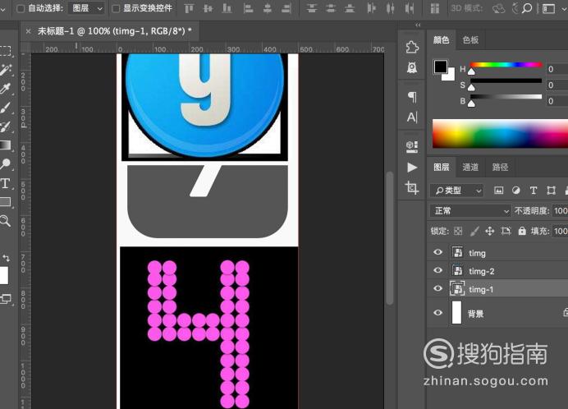Viewport: 568px width, 409px height.
Task: Hide the timg layer
Action: tap(437, 252)
